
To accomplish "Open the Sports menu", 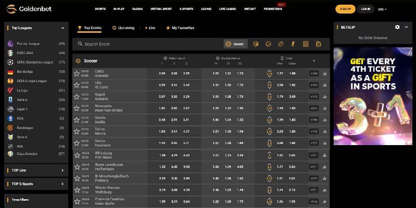I will [100, 9].
